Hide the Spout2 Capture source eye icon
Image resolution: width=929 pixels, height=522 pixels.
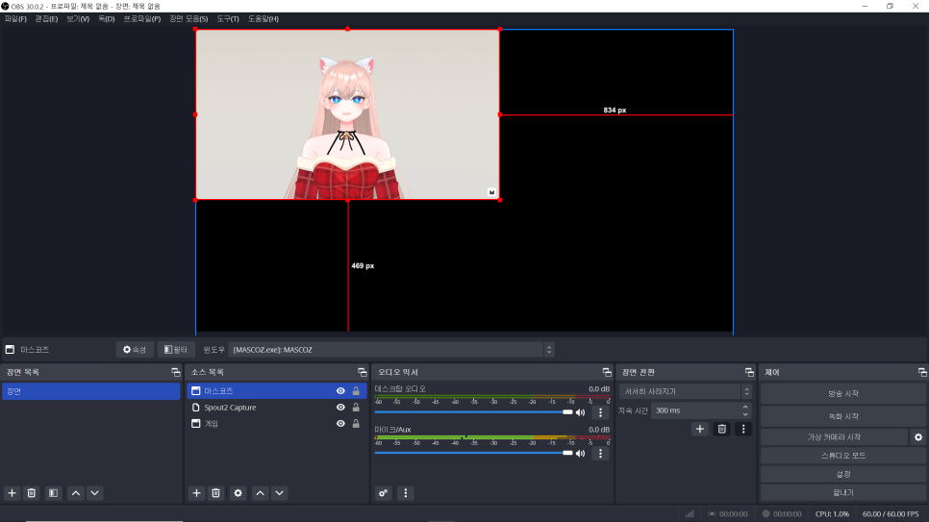click(340, 408)
